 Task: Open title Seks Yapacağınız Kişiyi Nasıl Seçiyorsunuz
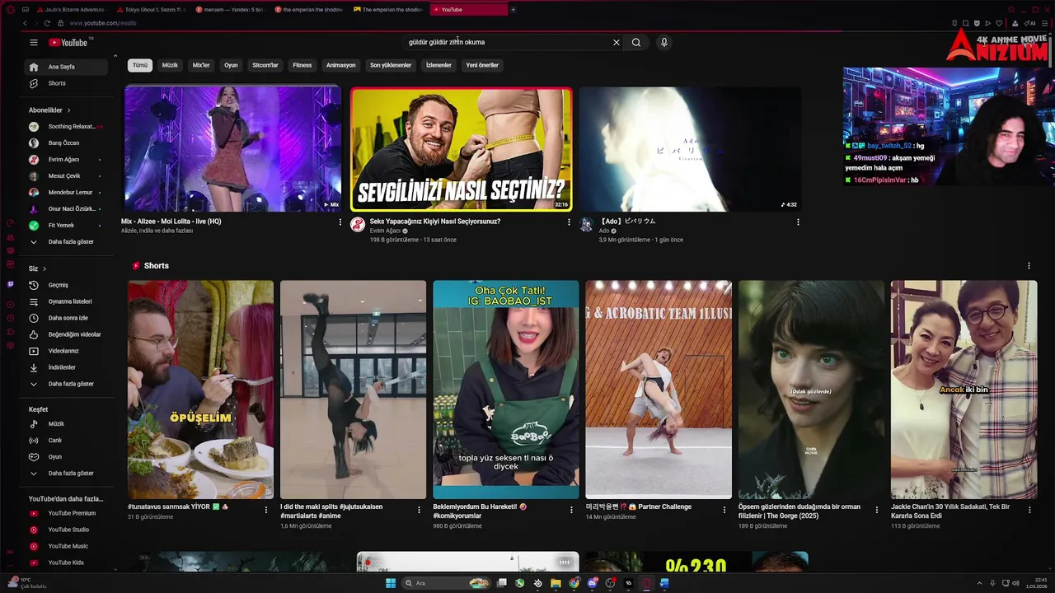click(x=435, y=222)
